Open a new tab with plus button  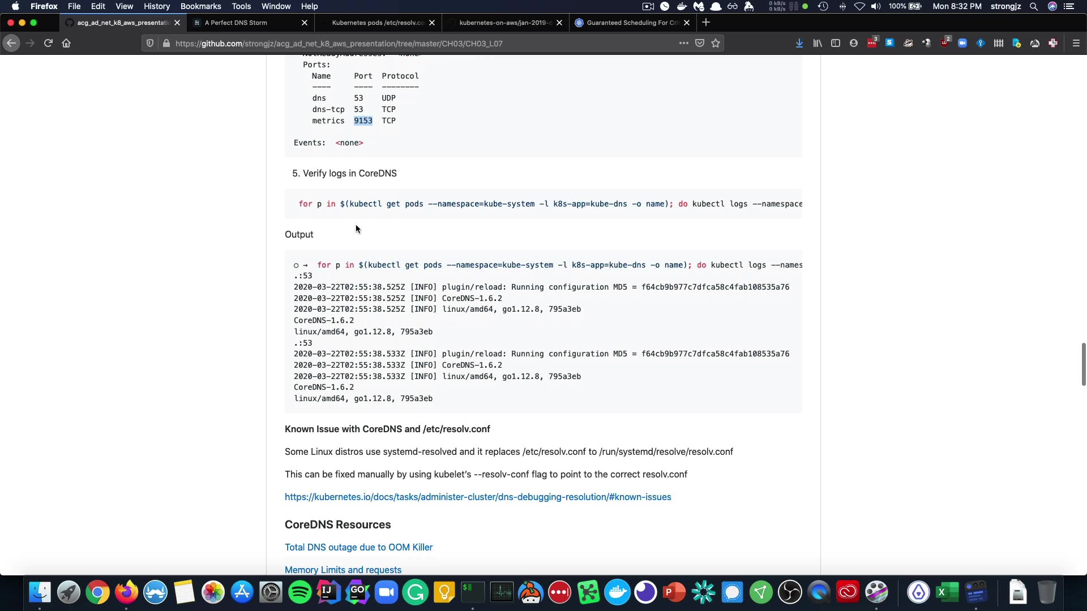[705, 23]
